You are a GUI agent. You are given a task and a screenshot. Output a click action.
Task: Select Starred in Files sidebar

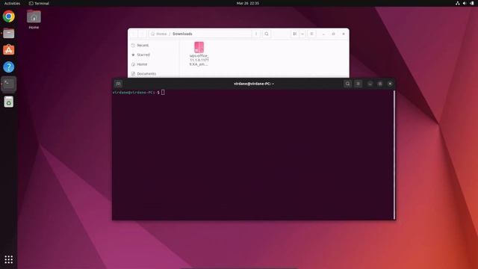153,55
